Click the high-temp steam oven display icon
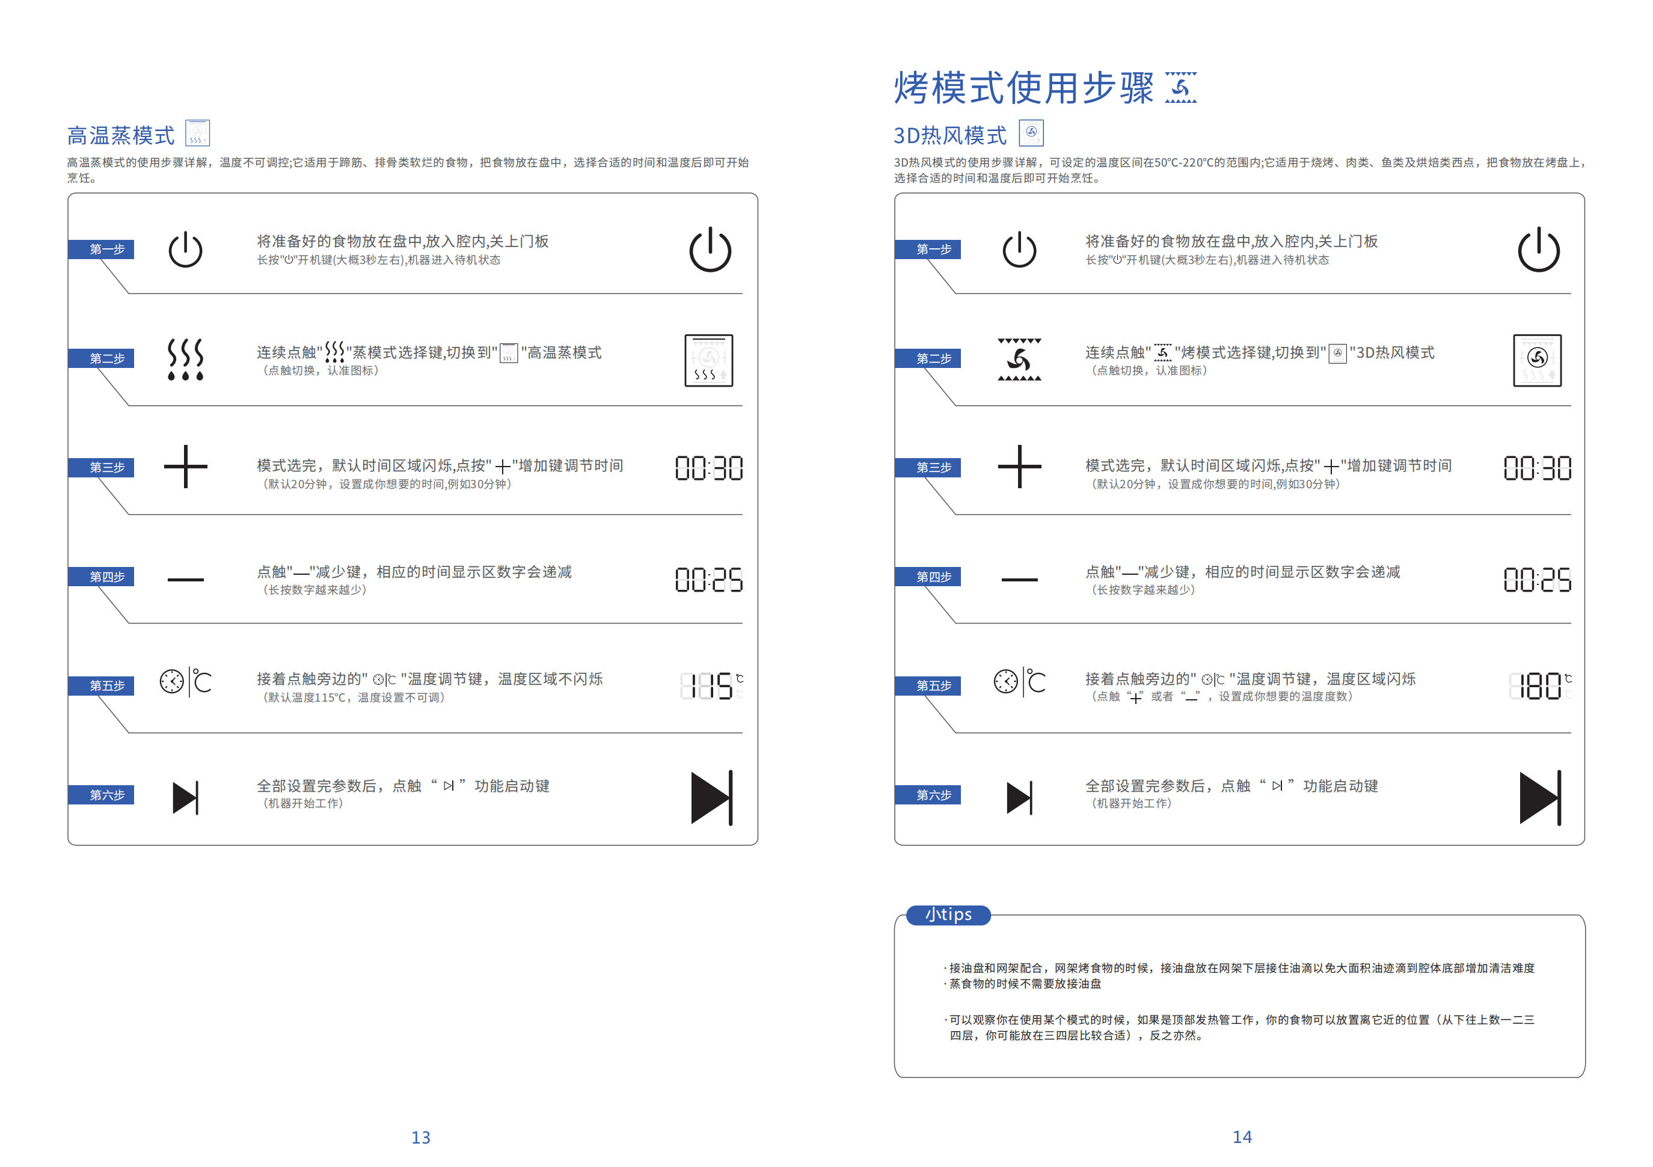Screen dimensions: 1653x1167 coord(708,360)
